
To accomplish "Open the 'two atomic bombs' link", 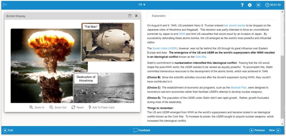I will click(x=235, y=25).
